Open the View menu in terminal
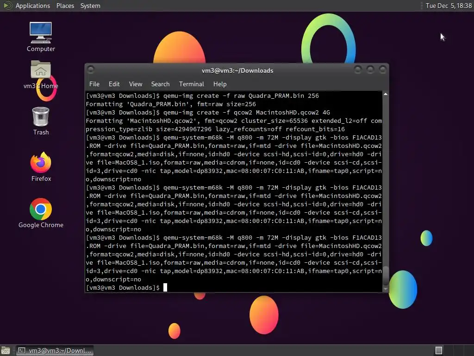 click(136, 84)
